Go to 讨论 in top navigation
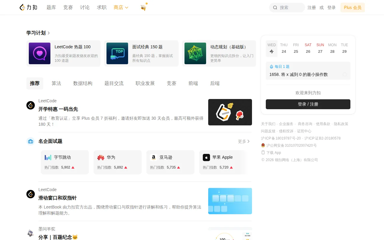This screenshot has width=384, height=240. pyautogui.click(x=85, y=7)
